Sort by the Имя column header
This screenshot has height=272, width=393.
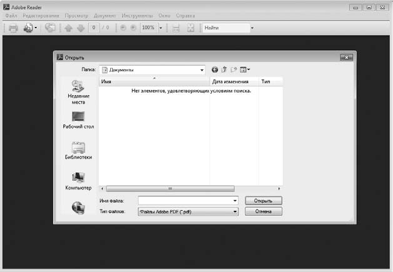(155, 82)
